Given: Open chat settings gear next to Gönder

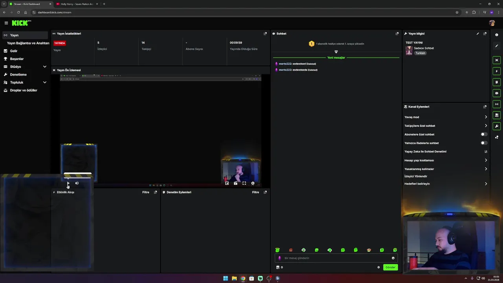Looking at the screenshot, I should (x=378, y=267).
